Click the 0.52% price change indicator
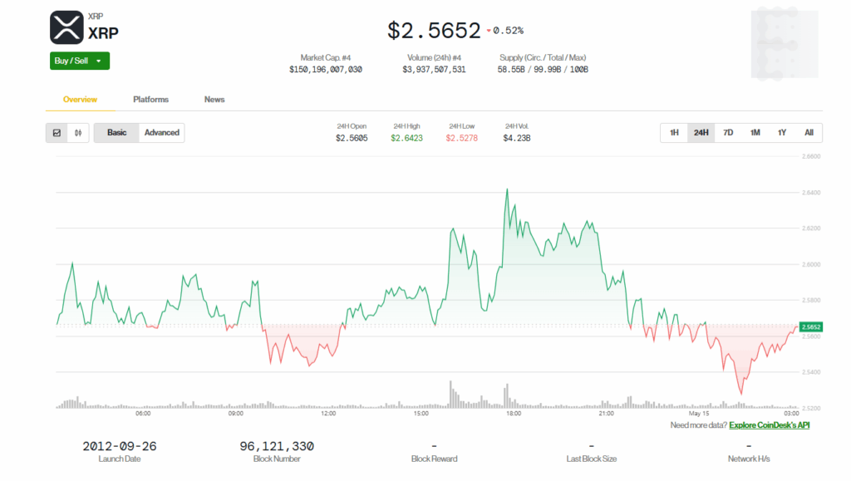Viewport: 851px width, 481px height. [505, 31]
